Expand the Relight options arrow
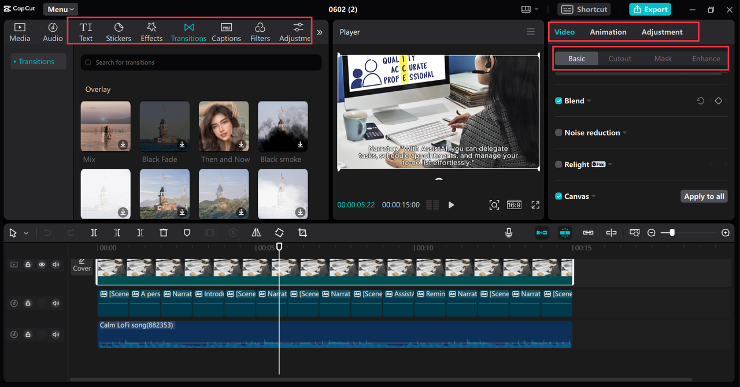 coord(611,165)
